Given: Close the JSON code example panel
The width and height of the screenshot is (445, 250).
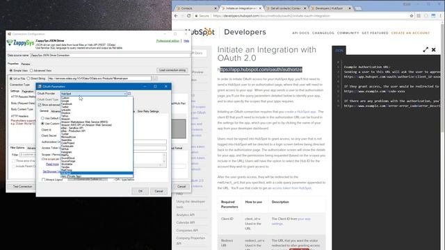Looking at the screenshot, I should point(434,49).
